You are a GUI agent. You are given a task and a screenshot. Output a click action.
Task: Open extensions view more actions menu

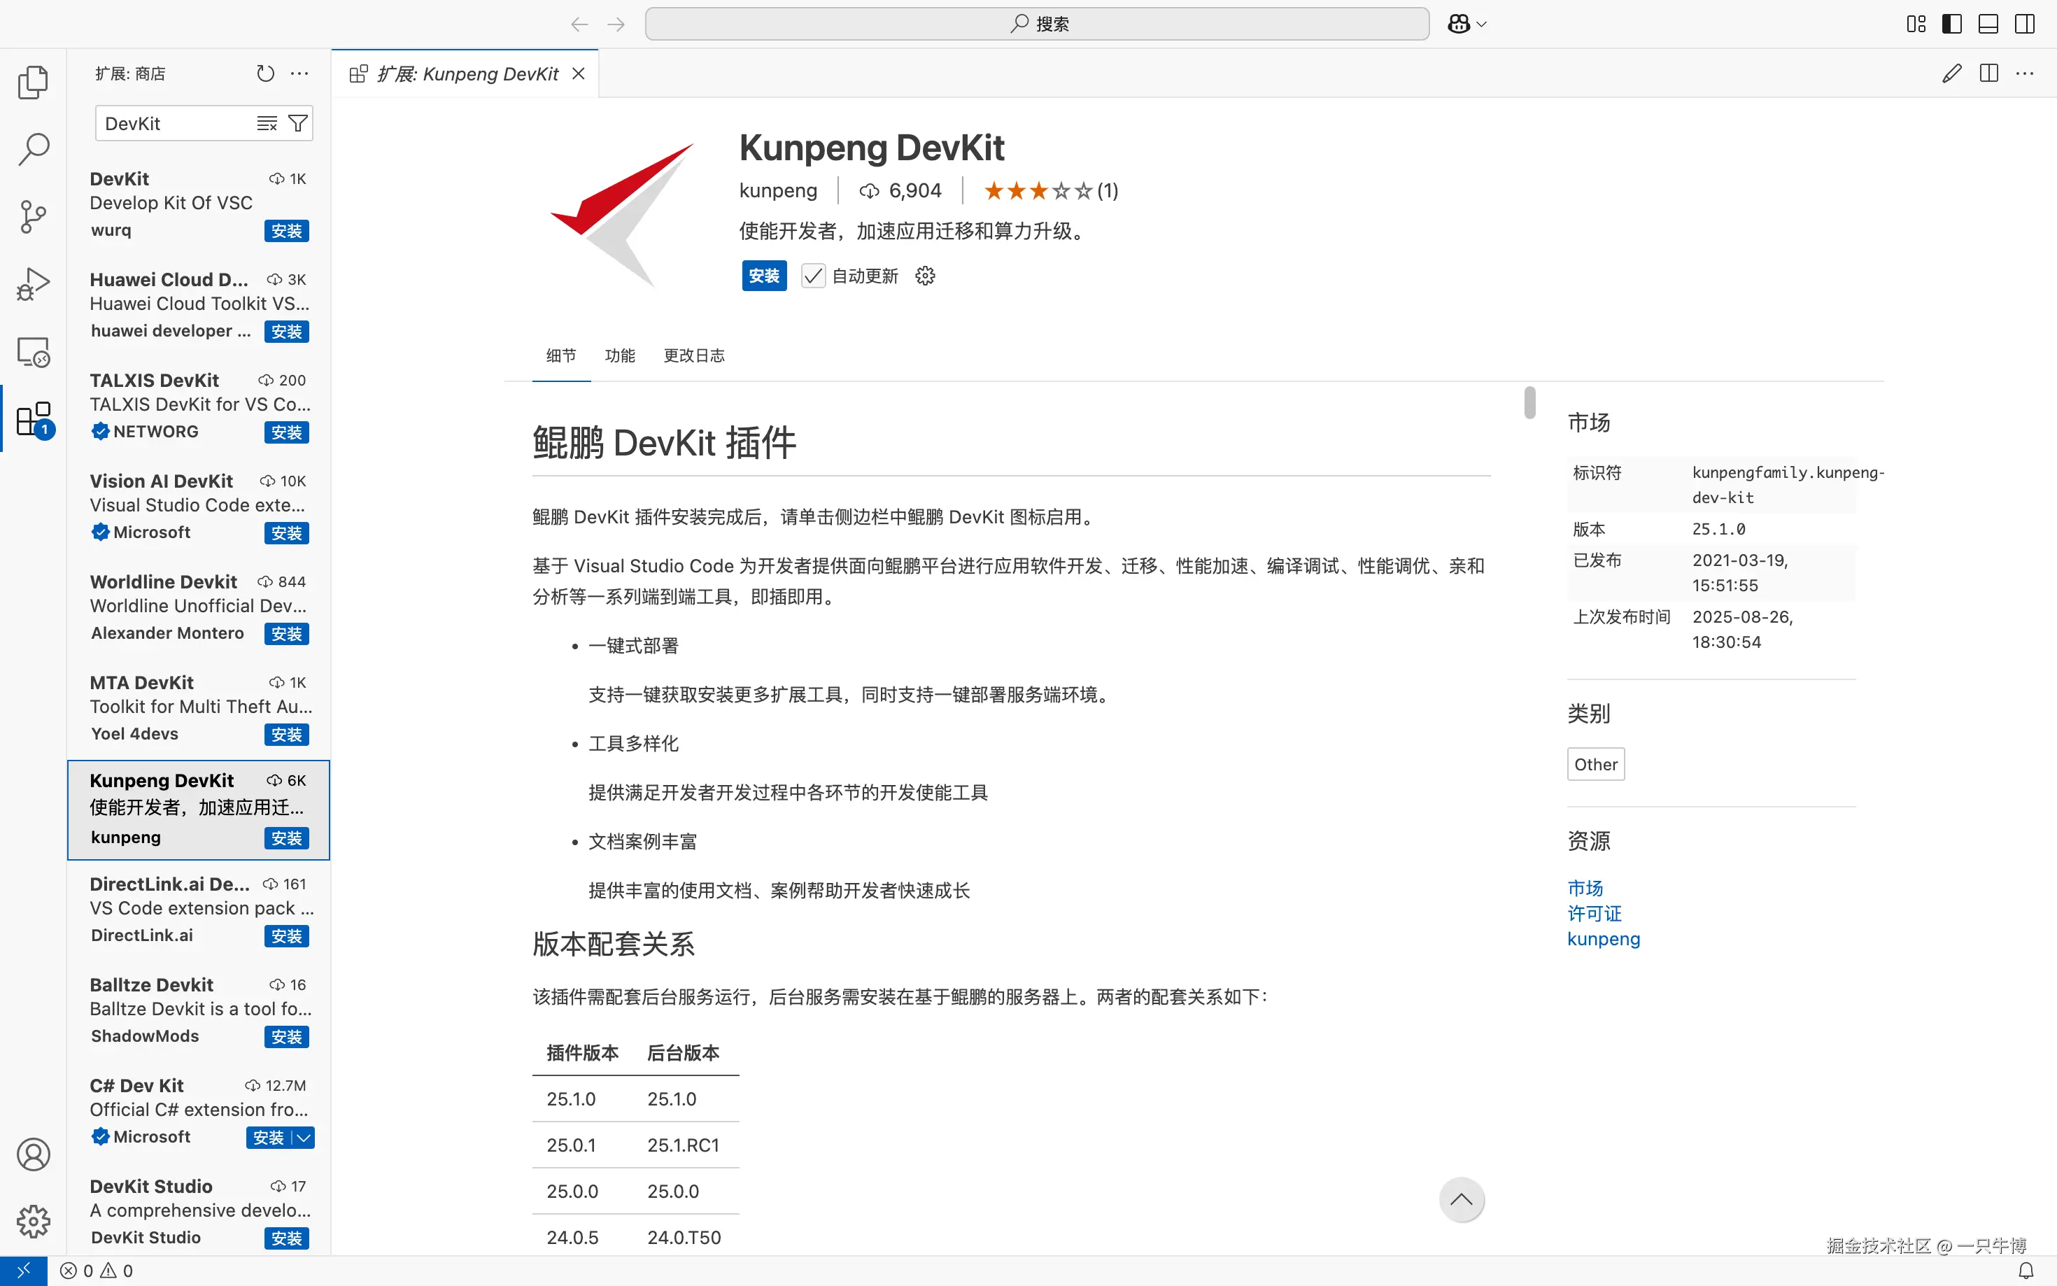299,74
